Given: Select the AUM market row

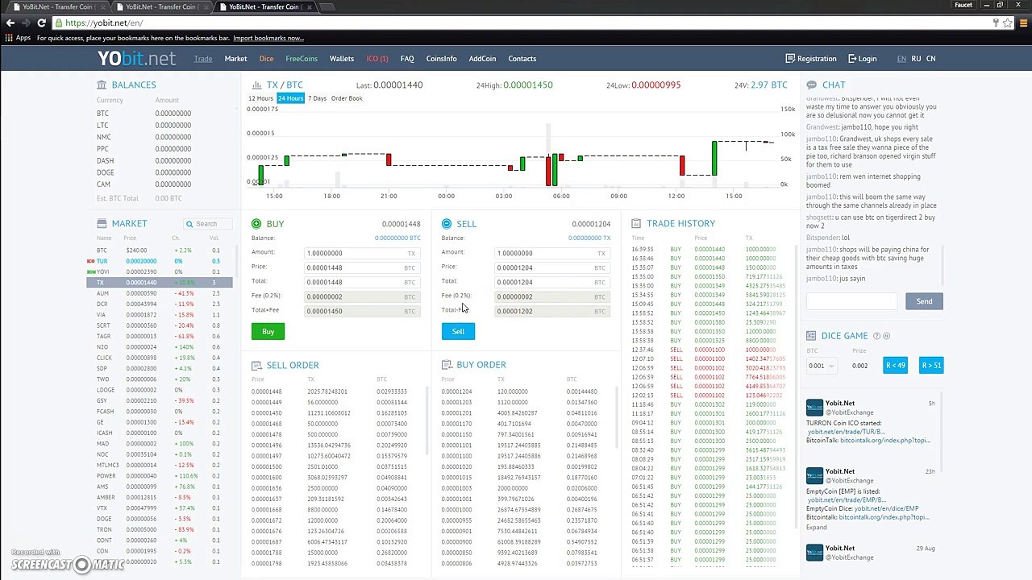Looking at the screenshot, I should coord(160,293).
